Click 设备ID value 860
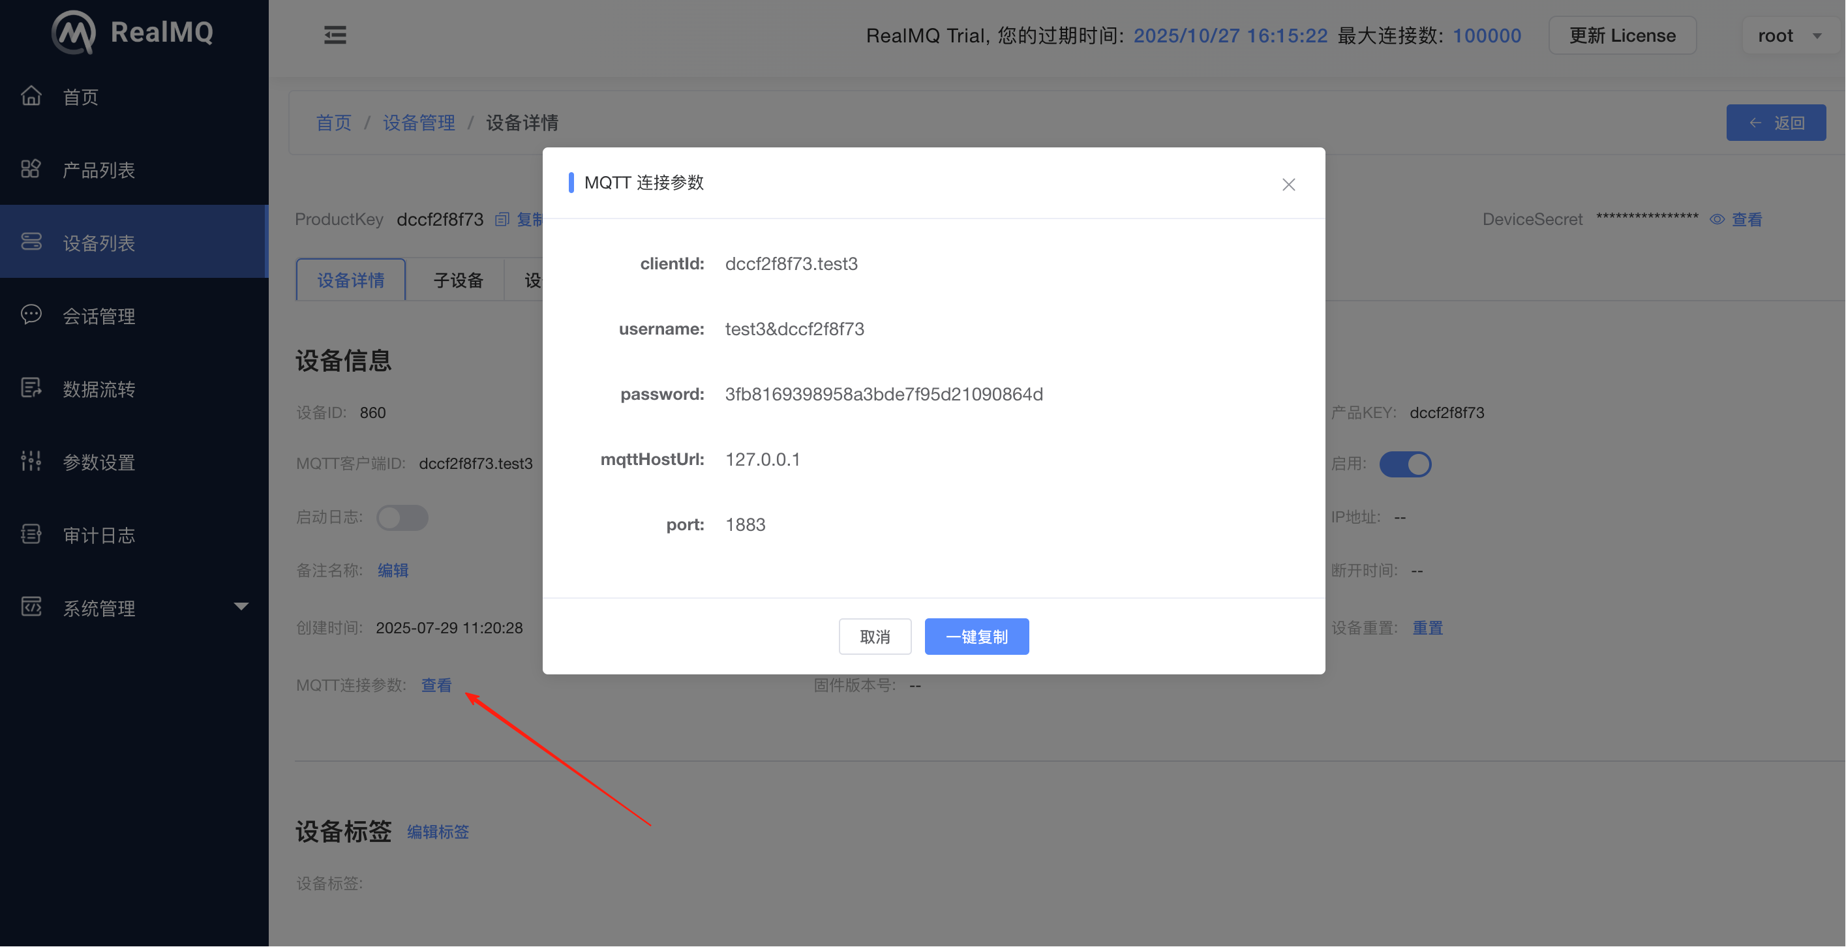 pyautogui.click(x=372, y=413)
